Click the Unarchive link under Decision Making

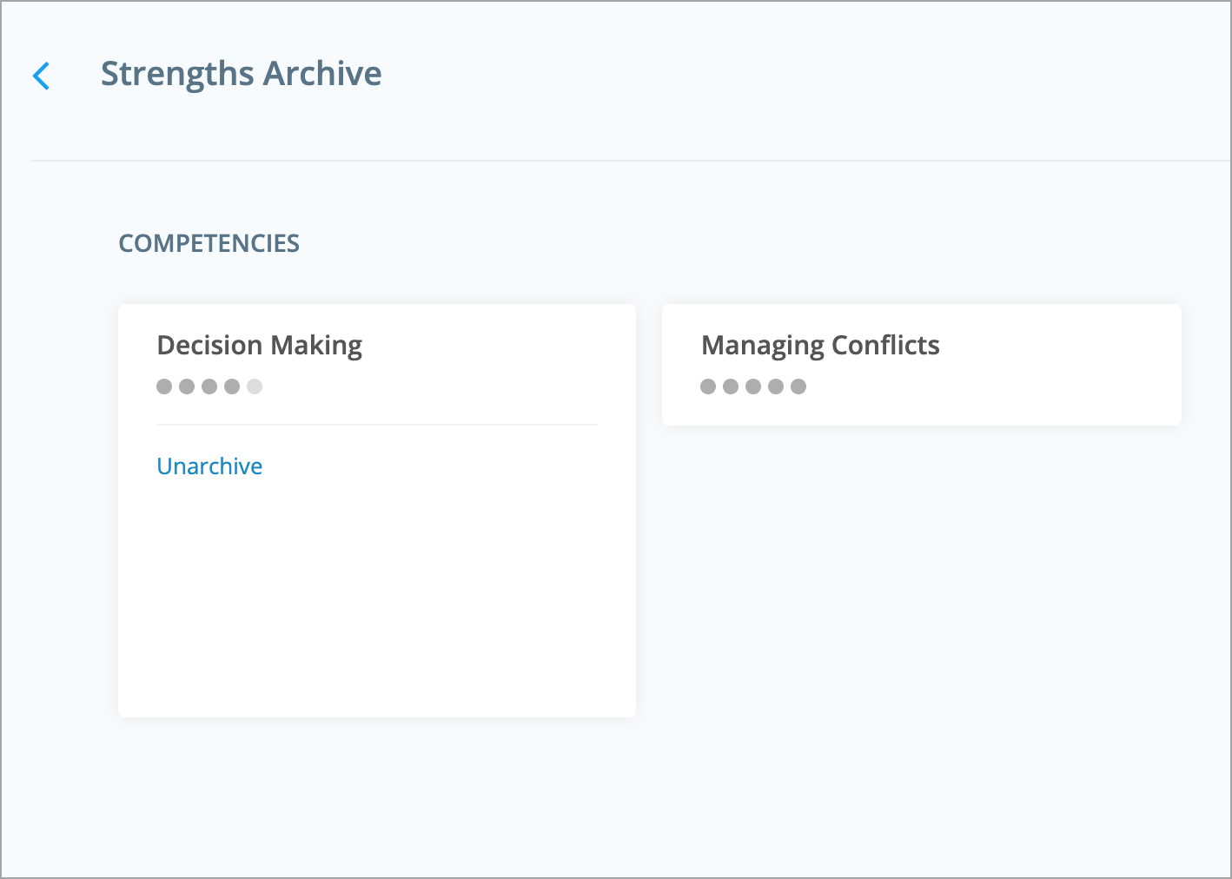[x=209, y=466]
